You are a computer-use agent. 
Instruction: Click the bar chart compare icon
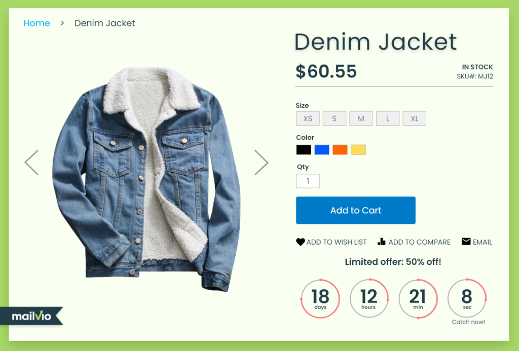point(382,242)
